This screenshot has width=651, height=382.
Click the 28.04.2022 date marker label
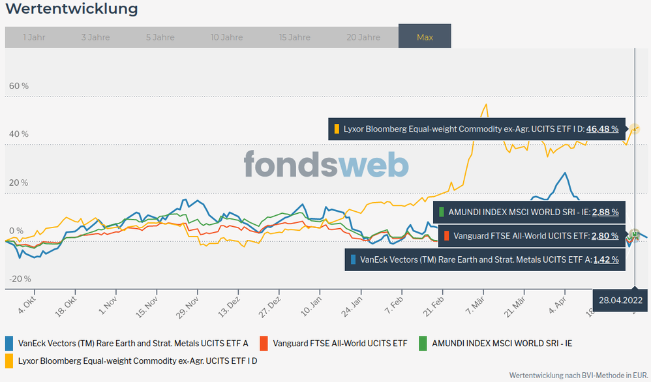(x=621, y=301)
